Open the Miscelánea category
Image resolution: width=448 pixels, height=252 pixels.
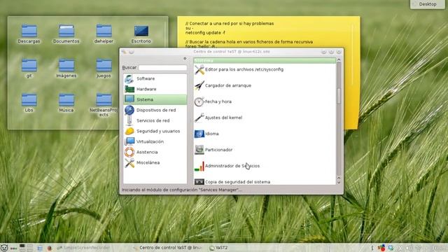point(155,162)
